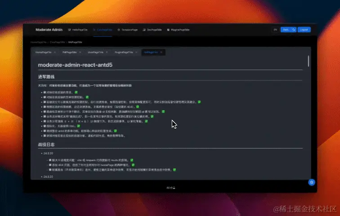Switch to the UserPageTitle tab
Image resolution: width=340 pixels, height=216 pixels.
(95, 52)
